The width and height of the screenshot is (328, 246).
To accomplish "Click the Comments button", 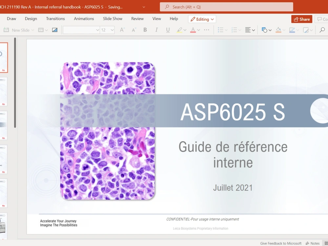I will click(x=322, y=19).
